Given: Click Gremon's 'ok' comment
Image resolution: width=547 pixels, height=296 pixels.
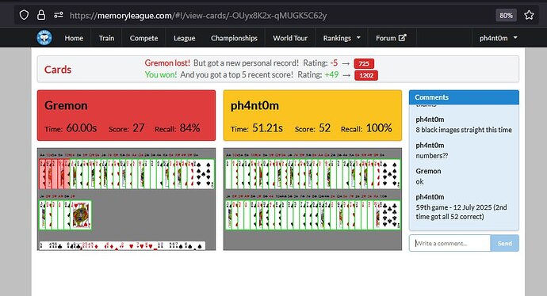Looking at the screenshot, I should coord(419,181).
